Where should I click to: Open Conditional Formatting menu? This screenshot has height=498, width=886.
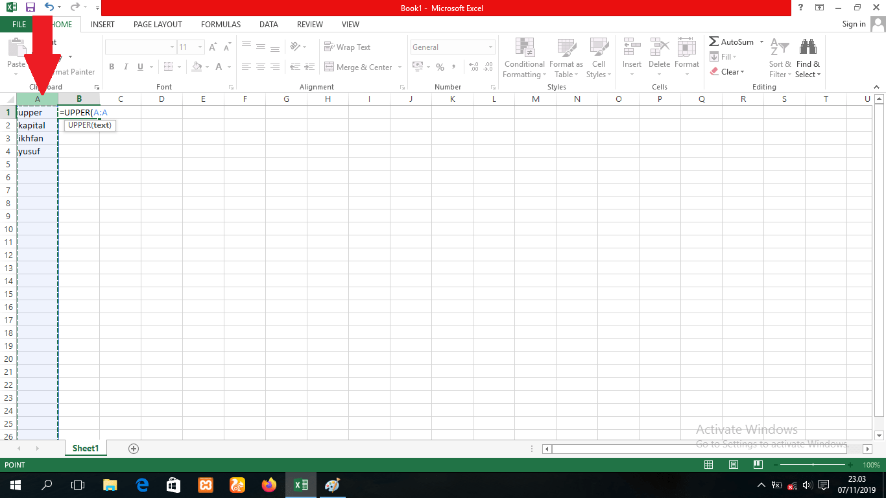coord(525,58)
